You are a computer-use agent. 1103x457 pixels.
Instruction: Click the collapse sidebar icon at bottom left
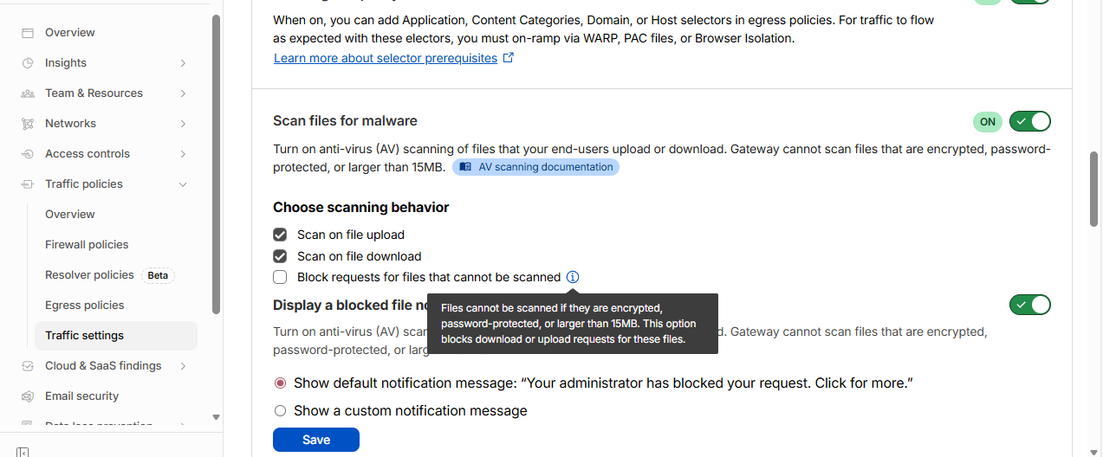[23, 451]
